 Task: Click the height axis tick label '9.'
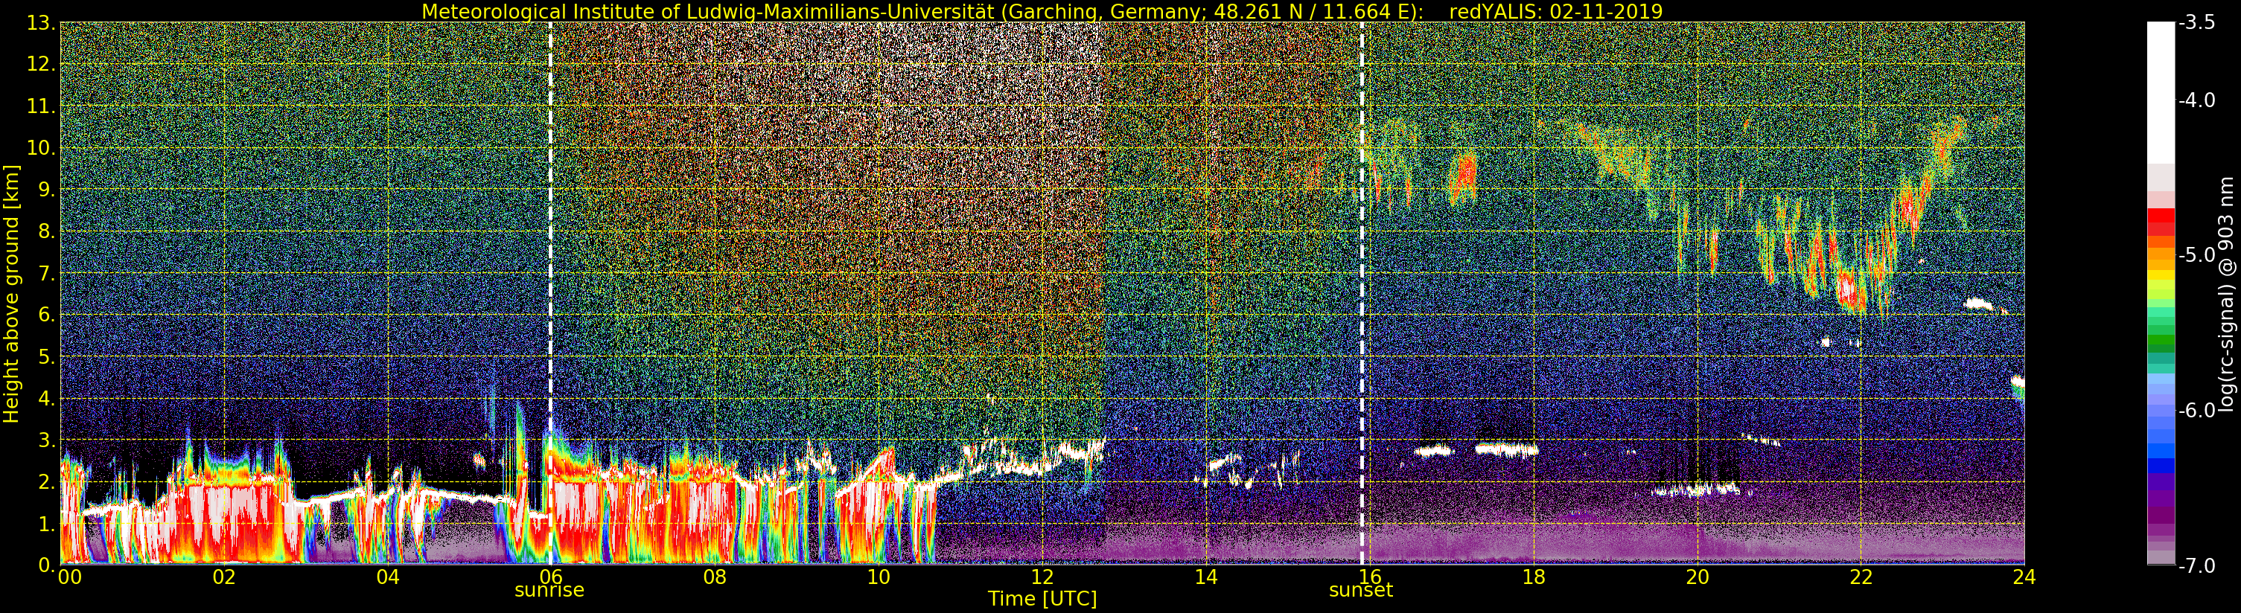pyautogui.click(x=46, y=190)
